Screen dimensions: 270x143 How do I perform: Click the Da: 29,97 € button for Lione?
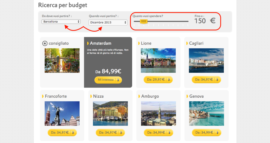point(158,79)
